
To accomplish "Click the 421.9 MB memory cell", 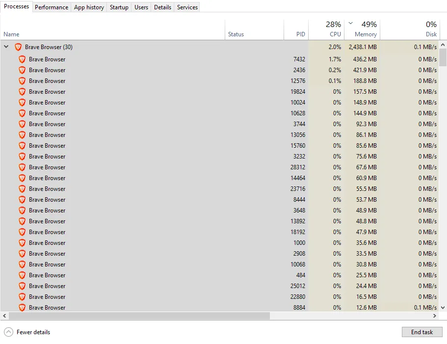I will pyautogui.click(x=365, y=70).
